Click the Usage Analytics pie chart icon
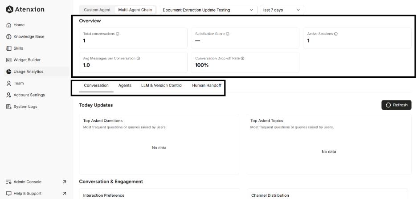 click(8, 72)
